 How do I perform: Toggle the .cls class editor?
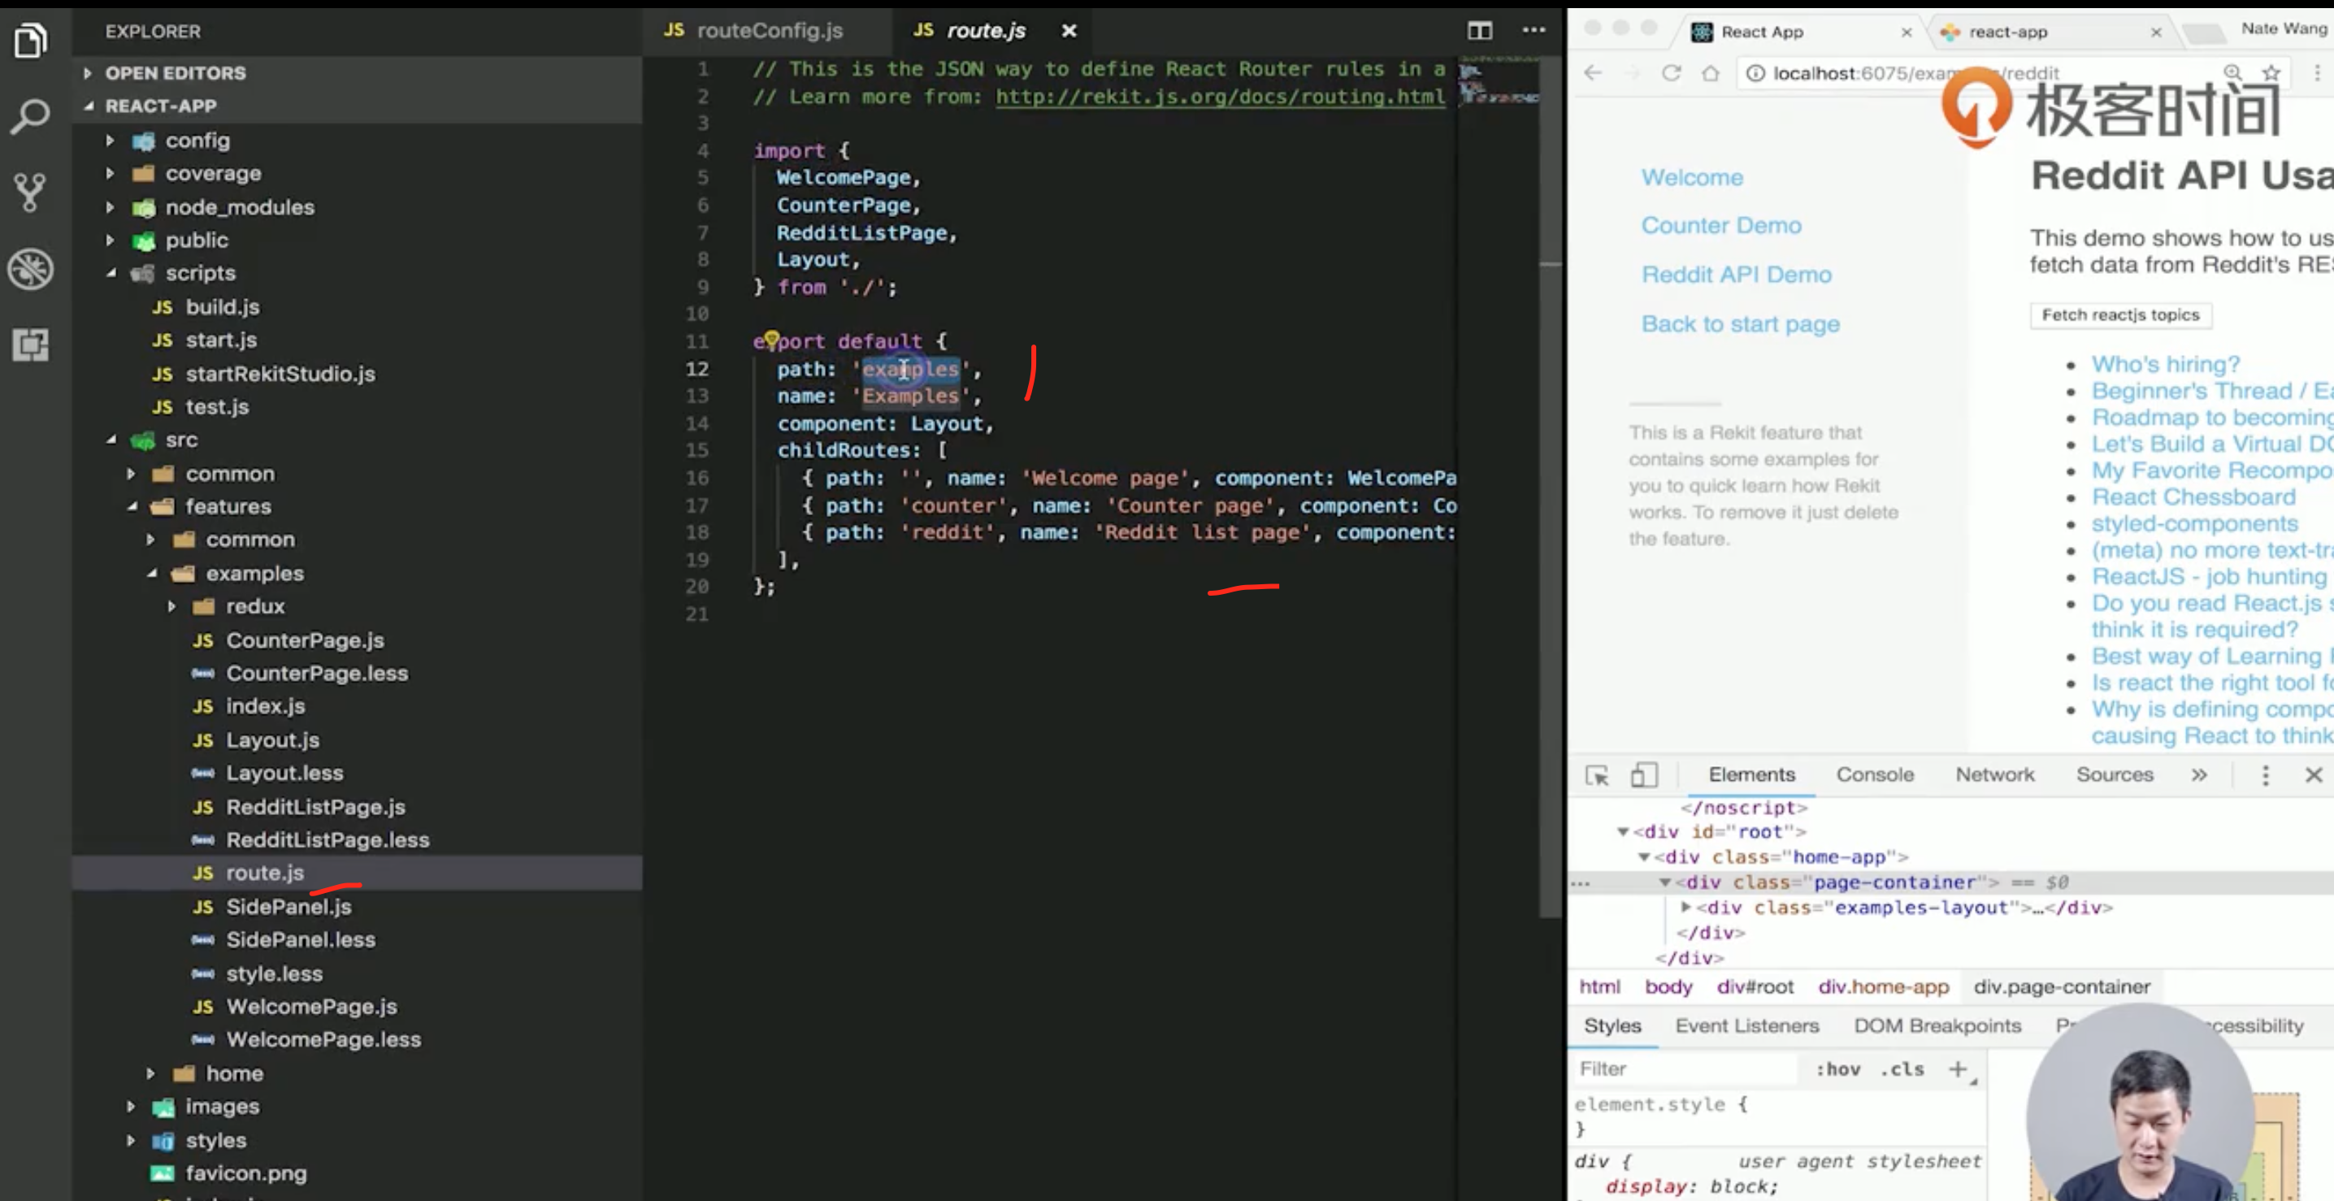coord(1902,1069)
